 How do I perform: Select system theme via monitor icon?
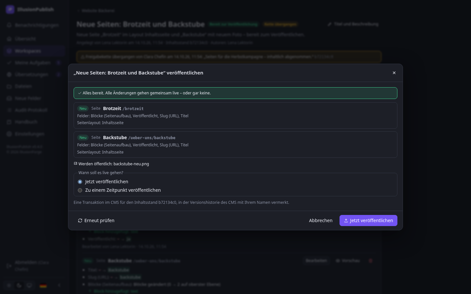pyautogui.click(x=29, y=286)
